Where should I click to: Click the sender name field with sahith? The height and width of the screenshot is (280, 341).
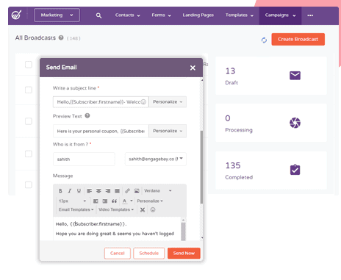coord(84,159)
